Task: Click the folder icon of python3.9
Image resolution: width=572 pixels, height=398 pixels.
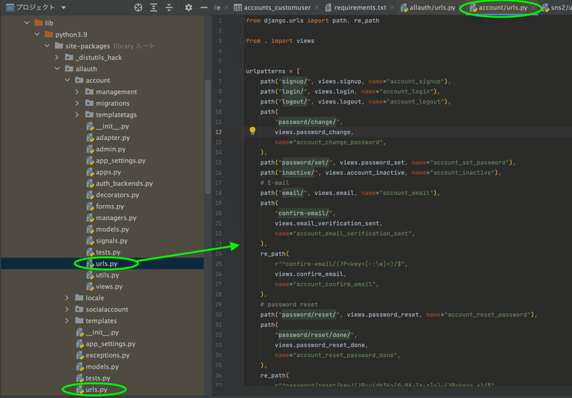Action: (49, 34)
